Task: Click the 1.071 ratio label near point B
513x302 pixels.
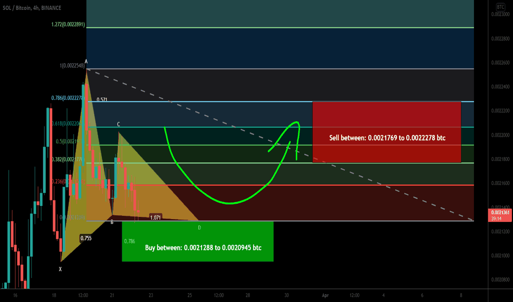Action: [155, 217]
